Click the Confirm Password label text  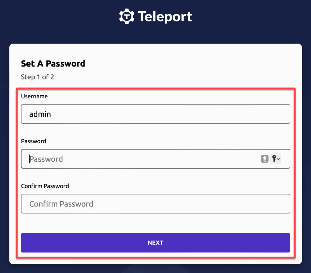(x=45, y=186)
